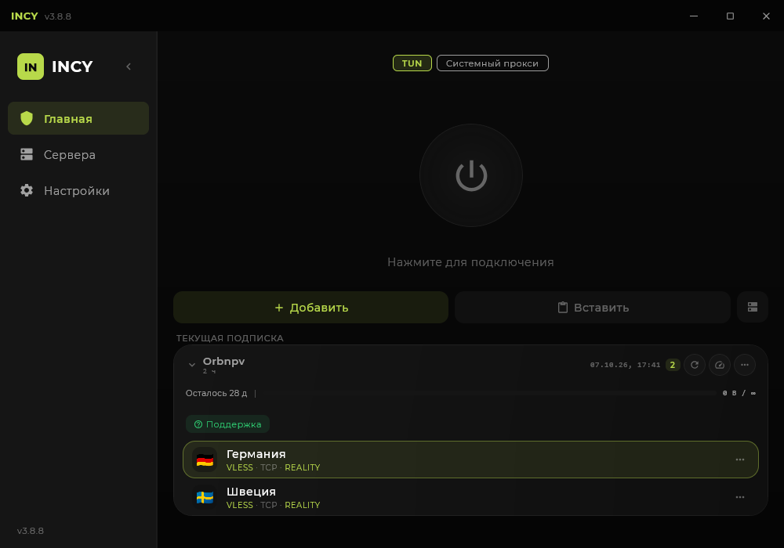This screenshot has width=784, height=548.
Task: Maximize the INCY window
Action: click(x=730, y=16)
